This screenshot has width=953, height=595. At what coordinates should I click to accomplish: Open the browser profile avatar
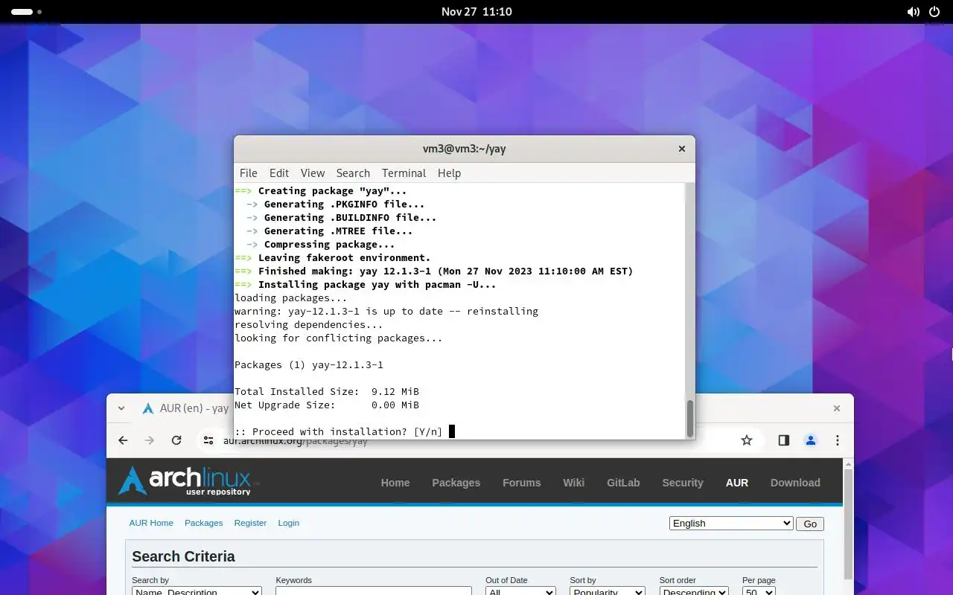pyautogui.click(x=811, y=440)
